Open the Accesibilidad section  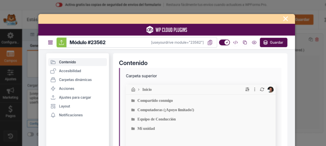point(78,71)
